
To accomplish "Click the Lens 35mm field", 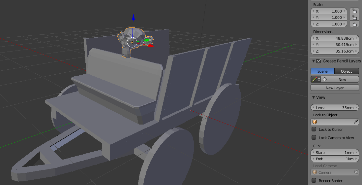I will tap(335, 108).
